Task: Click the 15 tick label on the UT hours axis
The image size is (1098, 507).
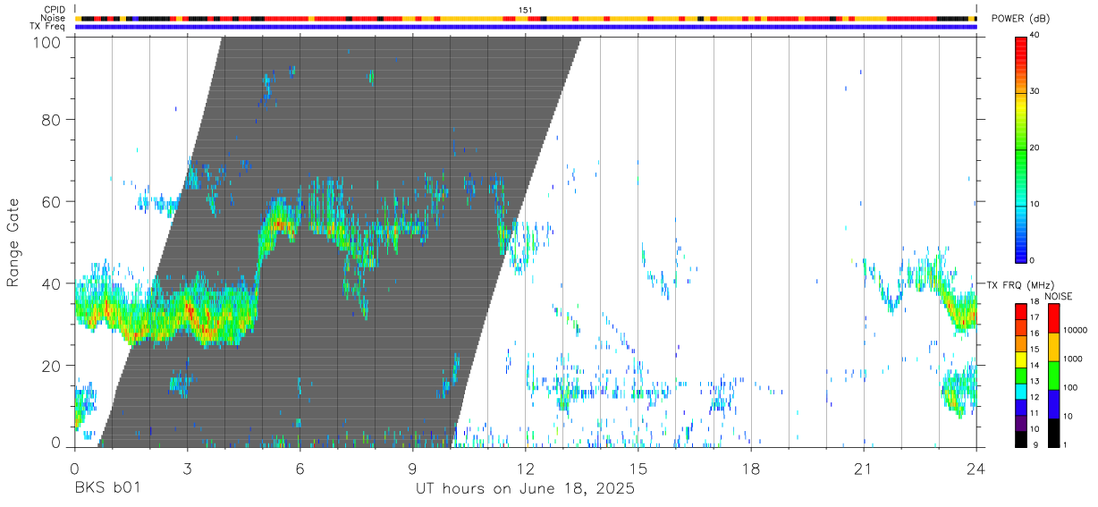Action: [638, 469]
